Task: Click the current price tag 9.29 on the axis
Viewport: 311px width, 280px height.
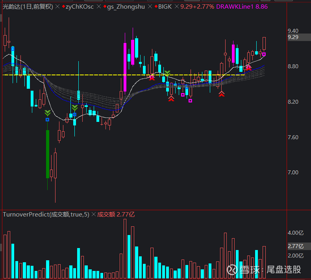Action: pyautogui.click(x=299, y=37)
